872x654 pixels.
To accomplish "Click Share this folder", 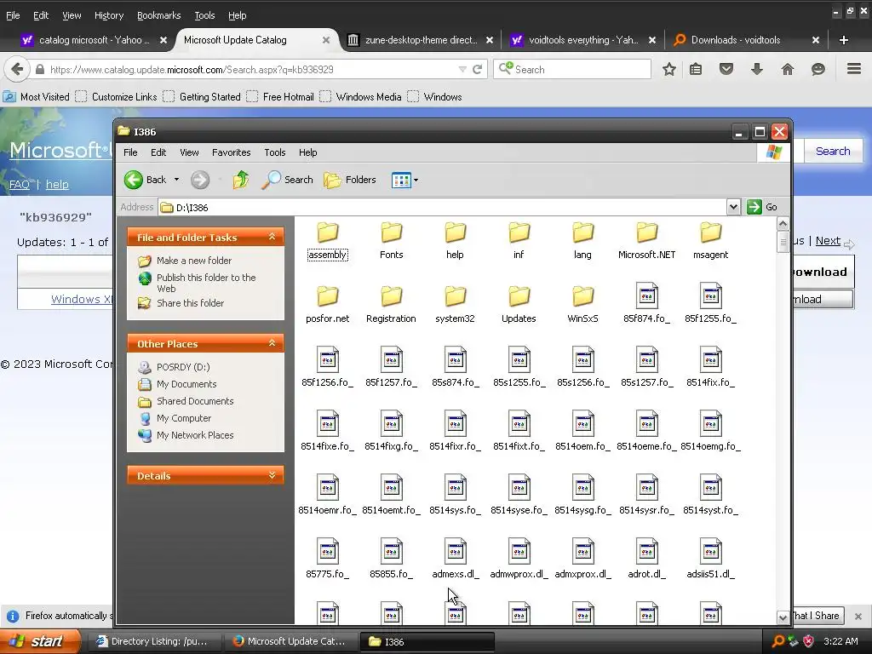I will pyautogui.click(x=190, y=303).
